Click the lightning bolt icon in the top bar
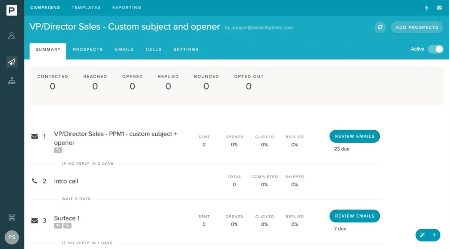 [426, 8]
